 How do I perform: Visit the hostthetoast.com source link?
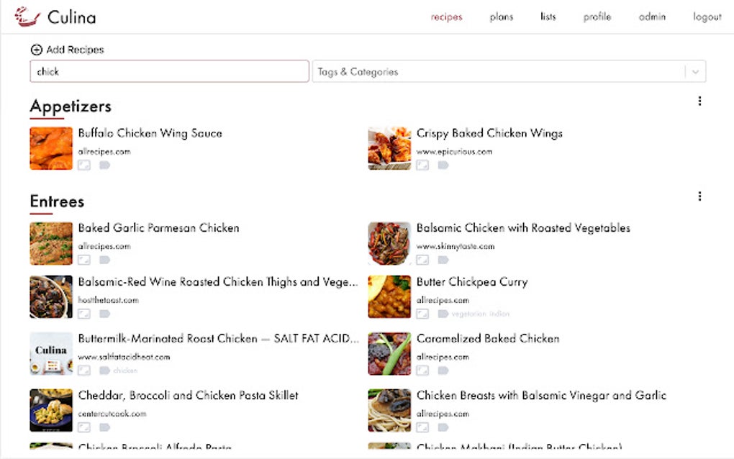109,300
